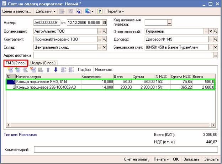The height and width of the screenshot is (164, 222).
Task: Click the delete row icon with red X
Action: click(x=33, y=70)
